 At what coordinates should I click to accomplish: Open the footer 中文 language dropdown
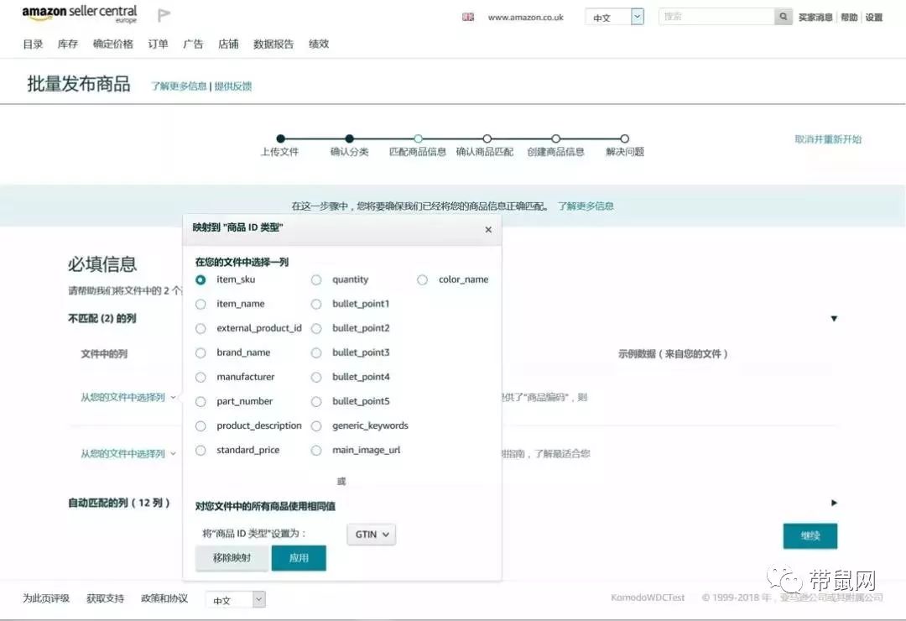click(235, 600)
